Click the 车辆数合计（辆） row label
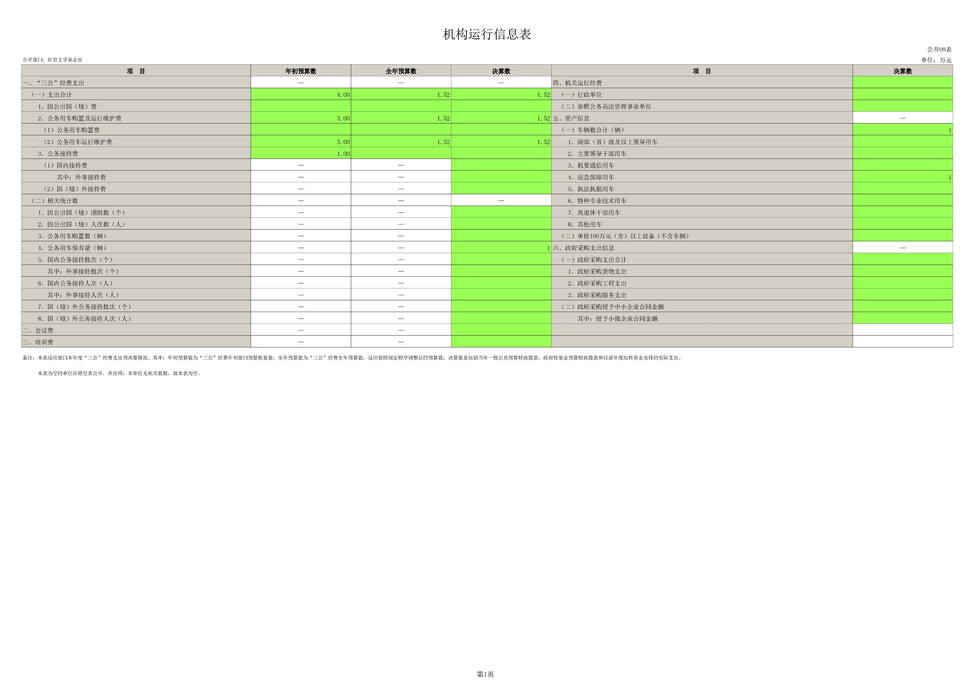Viewport: 974px width, 689px height. pos(592,130)
